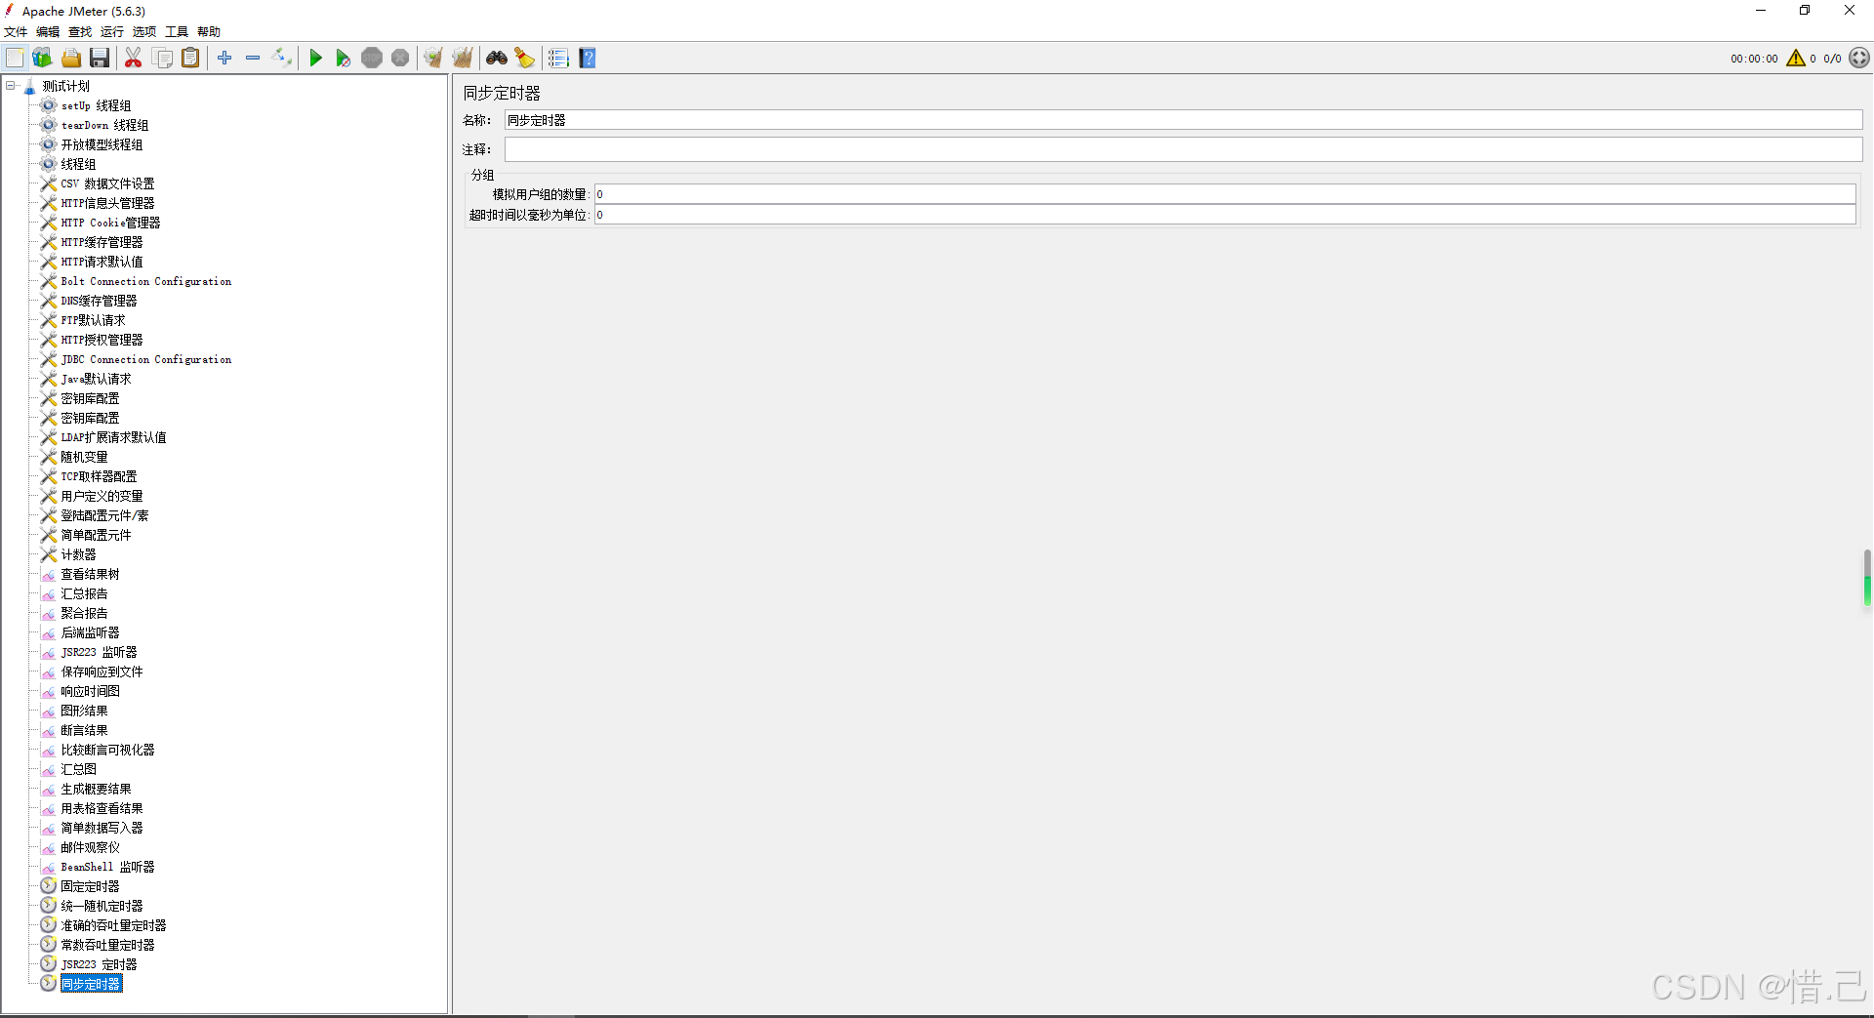Select the tearDown 线程组 tree item
The image size is (1874, 1018).
tap(104, 125)
